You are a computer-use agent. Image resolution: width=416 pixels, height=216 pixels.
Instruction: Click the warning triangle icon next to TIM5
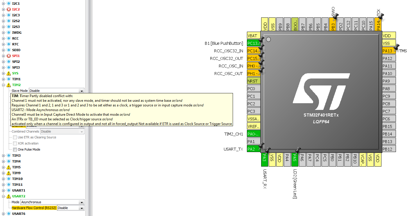pos(9,167)
